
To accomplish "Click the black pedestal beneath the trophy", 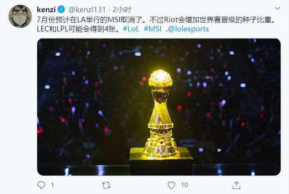I will [161, 161].
